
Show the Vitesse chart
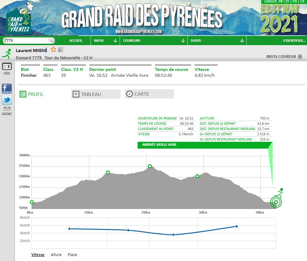point(38,254)
